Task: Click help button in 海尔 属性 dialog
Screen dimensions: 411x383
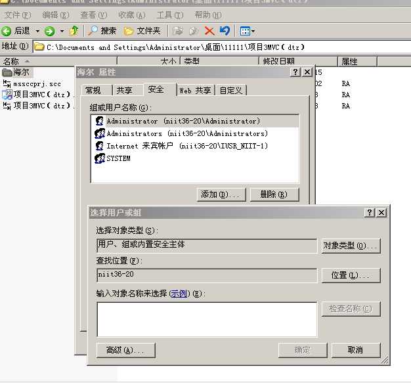Action: (295, 72)
